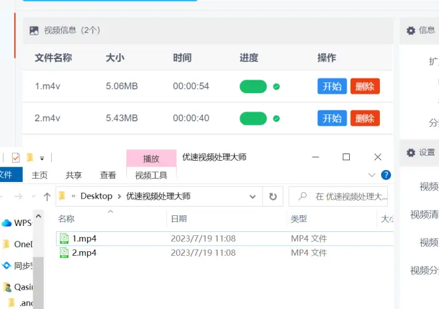Click the 设置 gear icon
The width and height of the screenshot is (439, 309).
(x=411, y=153)
